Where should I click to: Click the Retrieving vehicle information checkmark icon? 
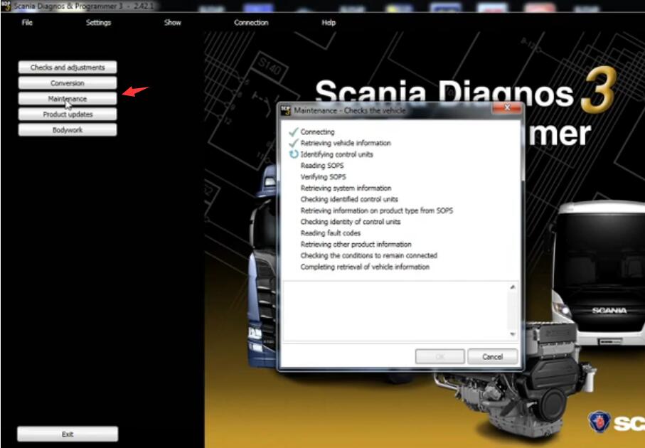click(293, 143)
